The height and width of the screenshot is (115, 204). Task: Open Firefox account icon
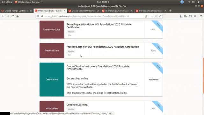pos(195,16)
